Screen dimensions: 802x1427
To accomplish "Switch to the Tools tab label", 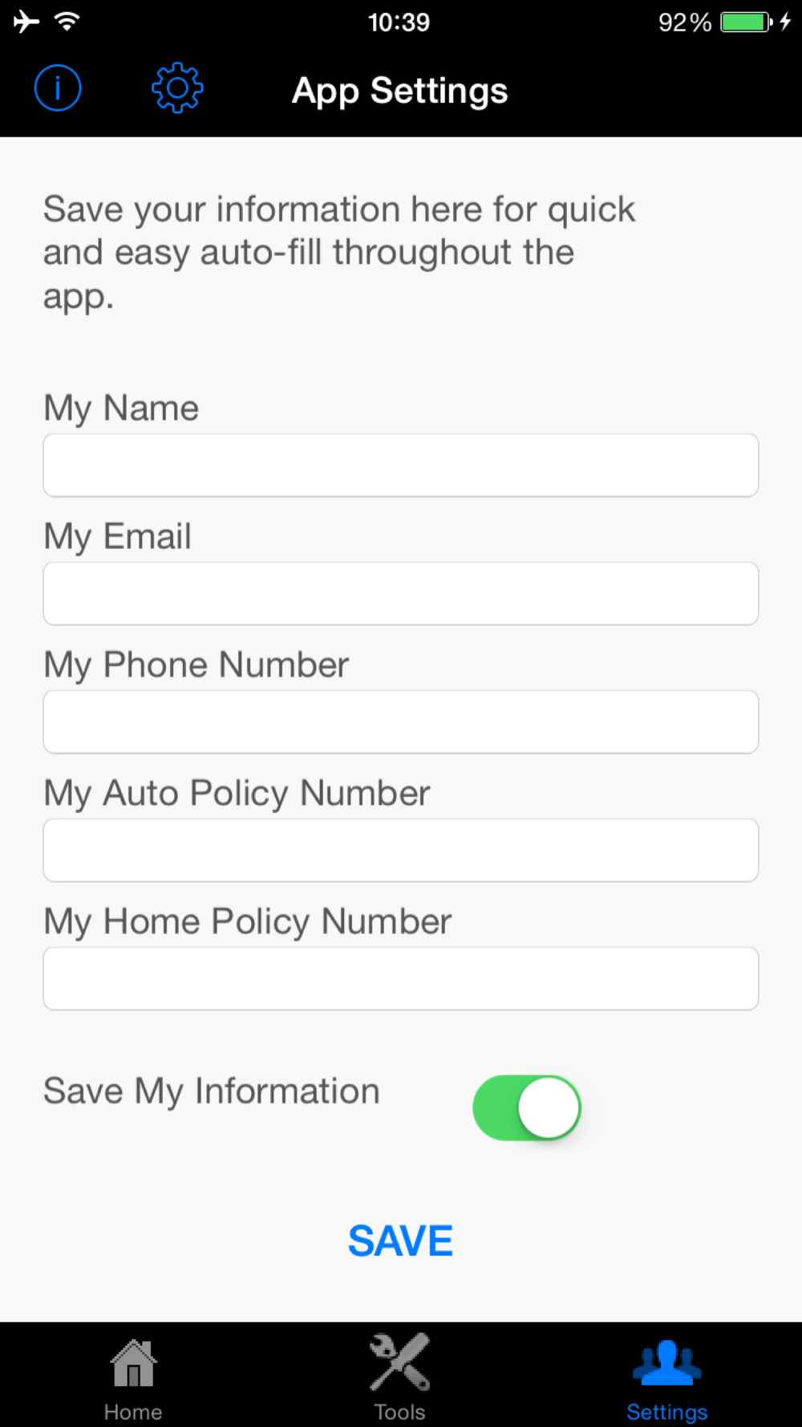I will click(x=399, y=1412).
